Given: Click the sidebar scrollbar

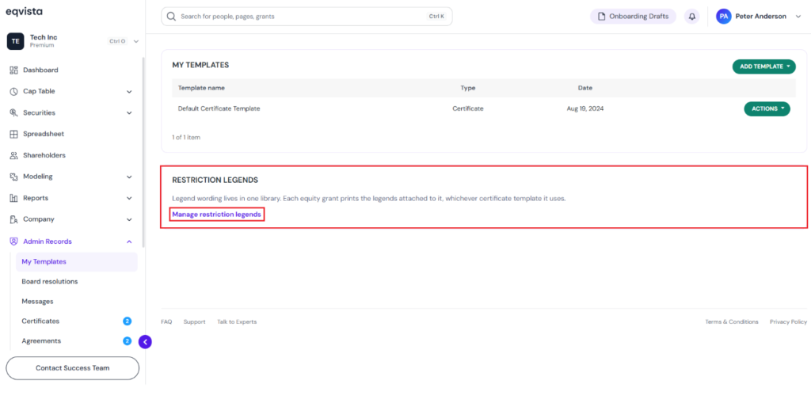Looking at the screenshot, I should [143, 153].
